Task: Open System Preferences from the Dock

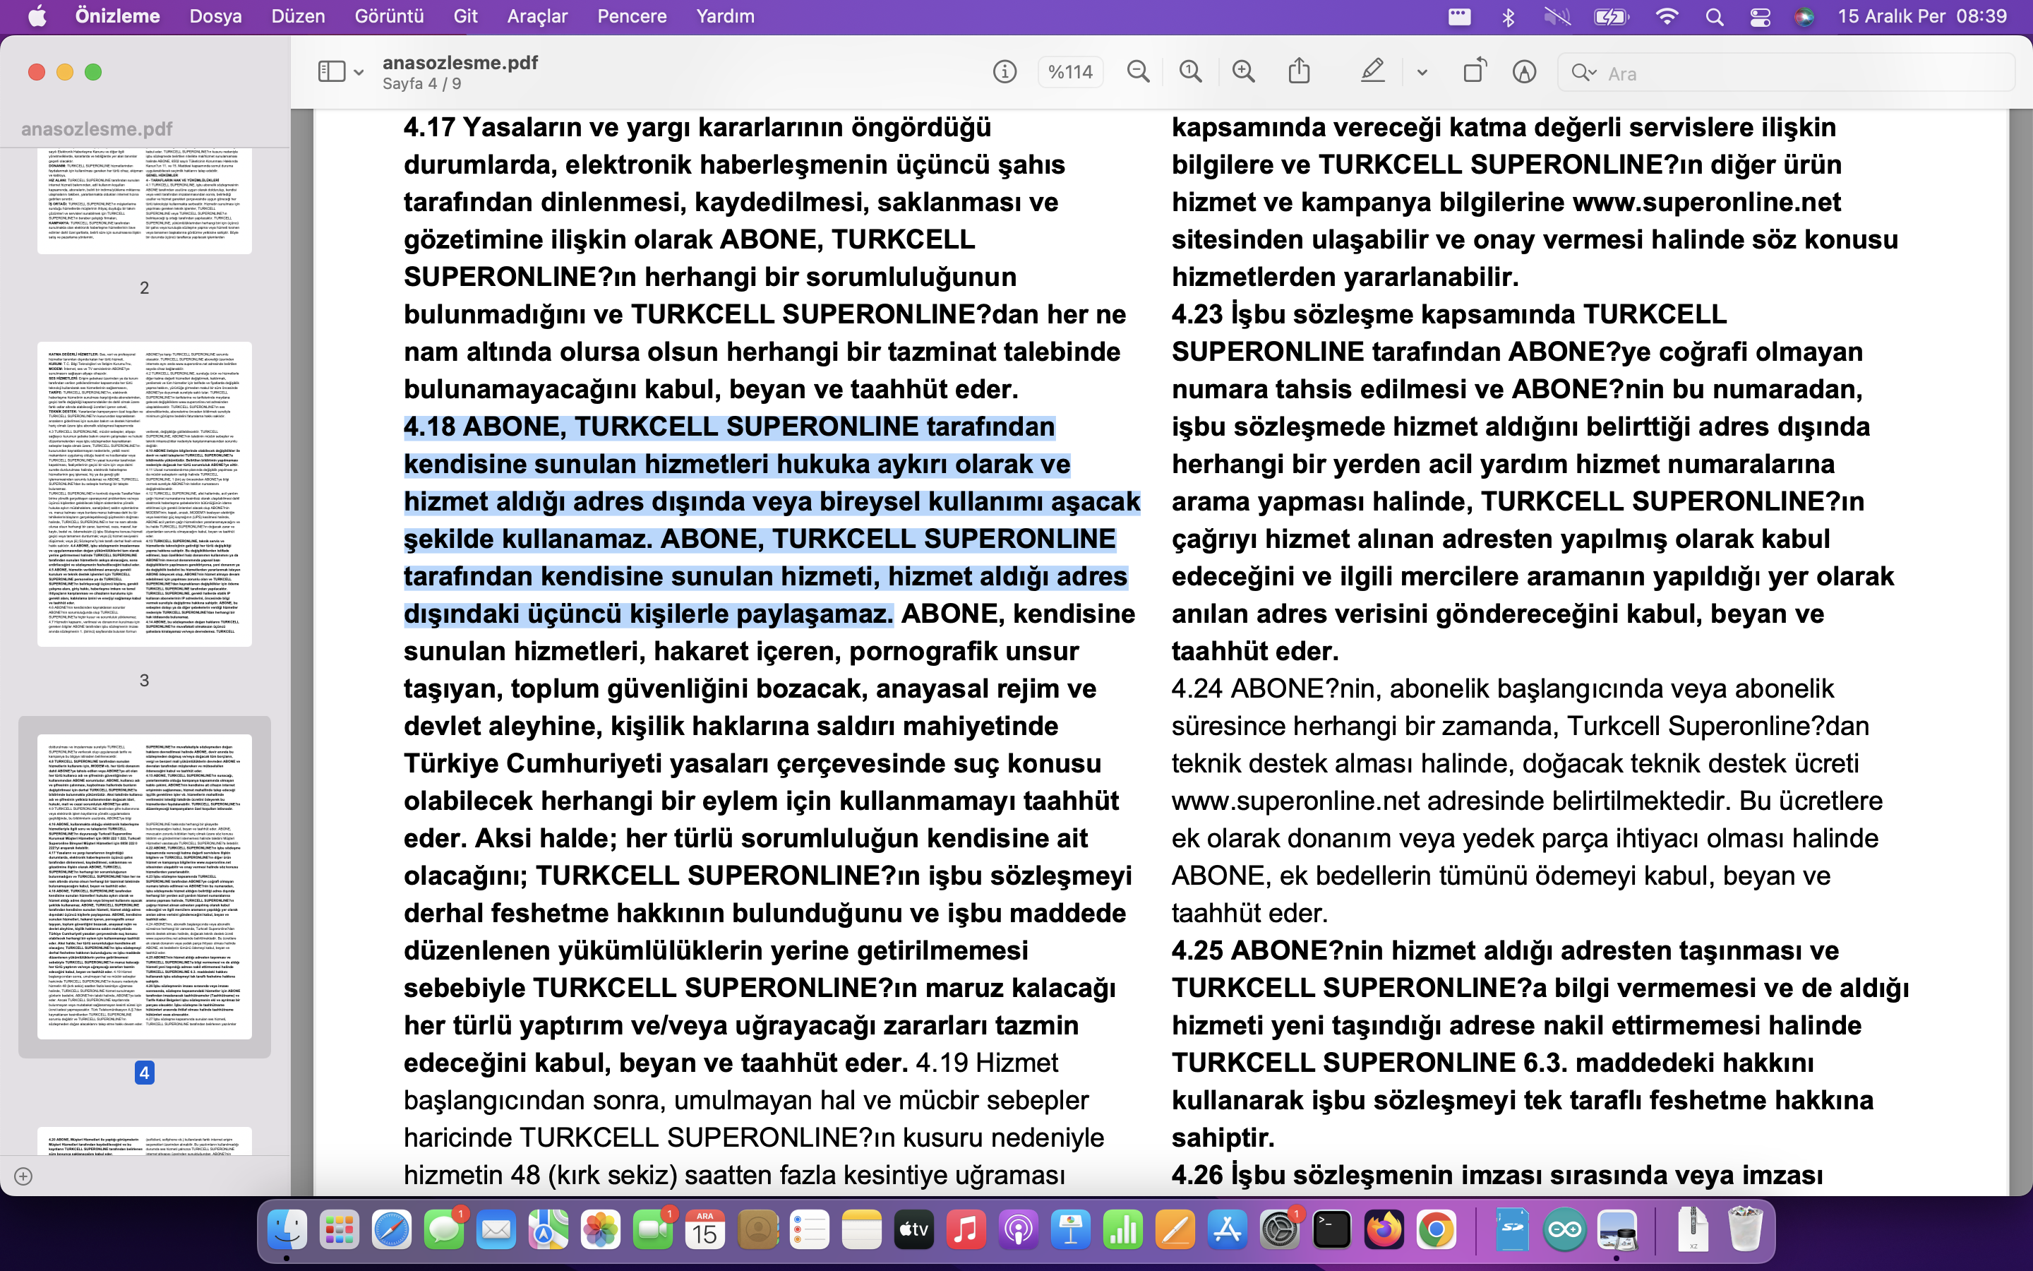Action: (x=1279, y=1231)
